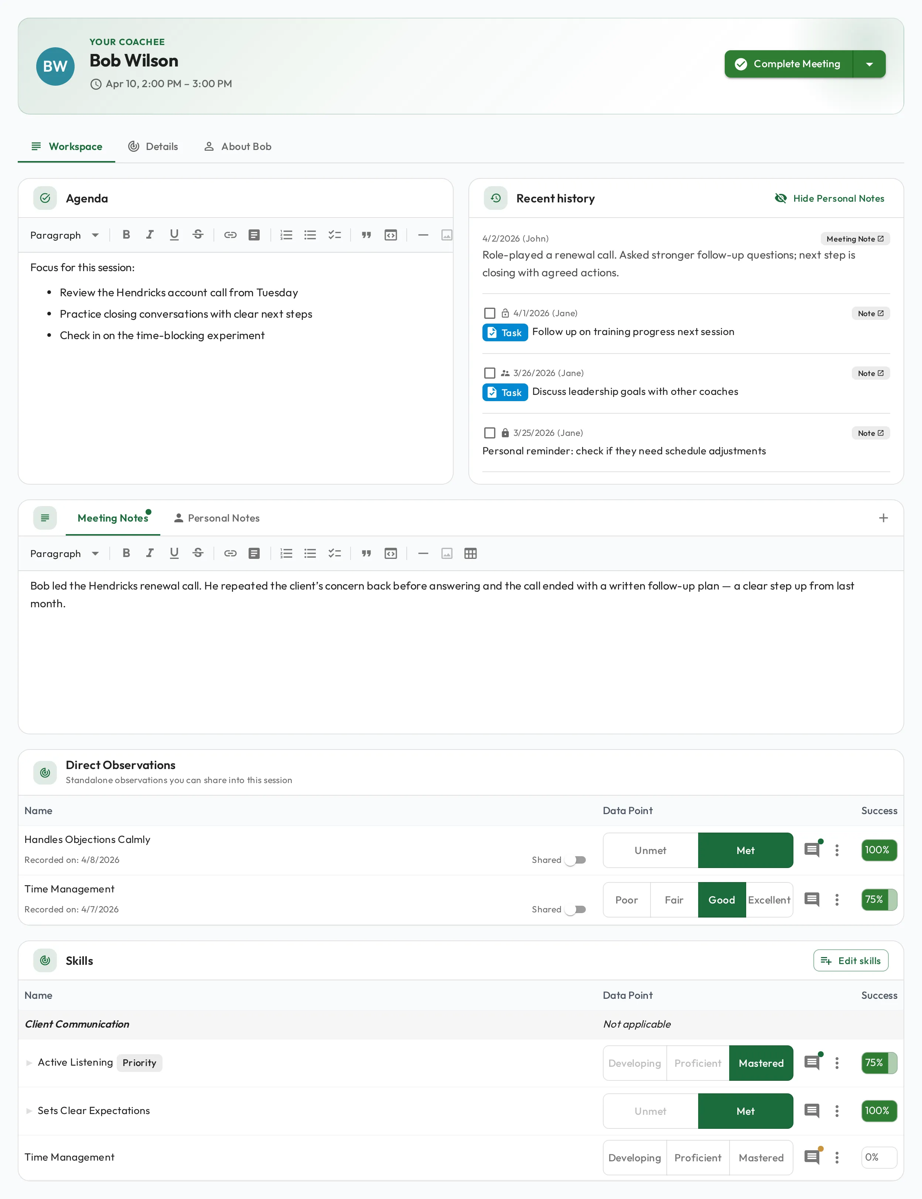Viewport: 922px width, 1199px height.
Task: Open more options for Active Listening
Action: point(836,1063)
